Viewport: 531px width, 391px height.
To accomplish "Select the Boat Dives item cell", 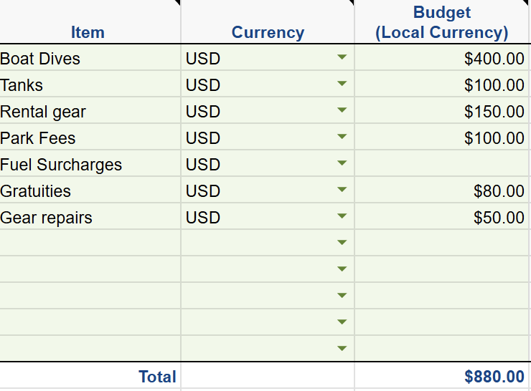I will pyautogui.click(x=90, y=58).
